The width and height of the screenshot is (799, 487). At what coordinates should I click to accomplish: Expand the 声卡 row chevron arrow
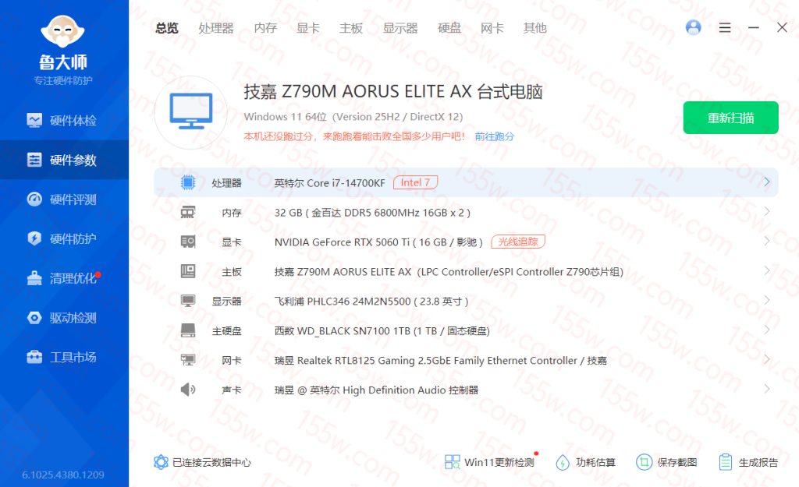click(766, 390)
